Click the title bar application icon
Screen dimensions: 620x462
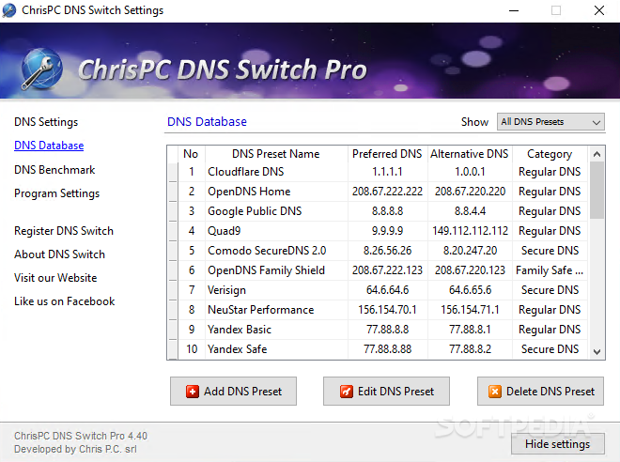(x=9, y=10)
